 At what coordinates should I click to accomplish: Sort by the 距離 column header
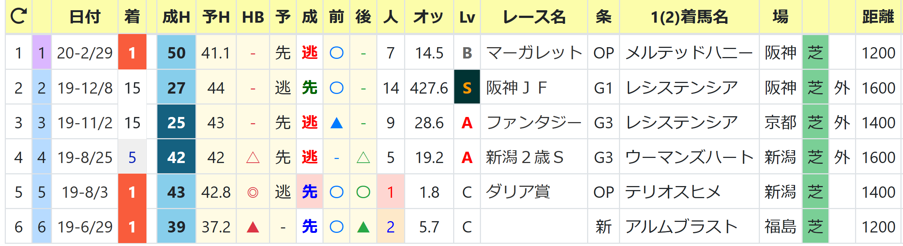pos(878,17)
